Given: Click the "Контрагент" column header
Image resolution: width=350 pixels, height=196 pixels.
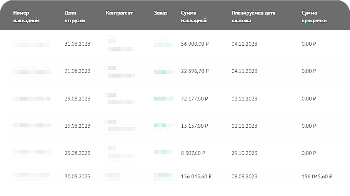Looking at the screenshot, I should tap(119, 13).
